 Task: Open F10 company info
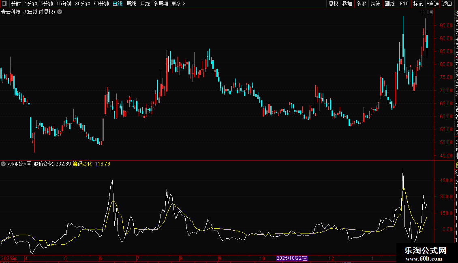click(404, 4)
